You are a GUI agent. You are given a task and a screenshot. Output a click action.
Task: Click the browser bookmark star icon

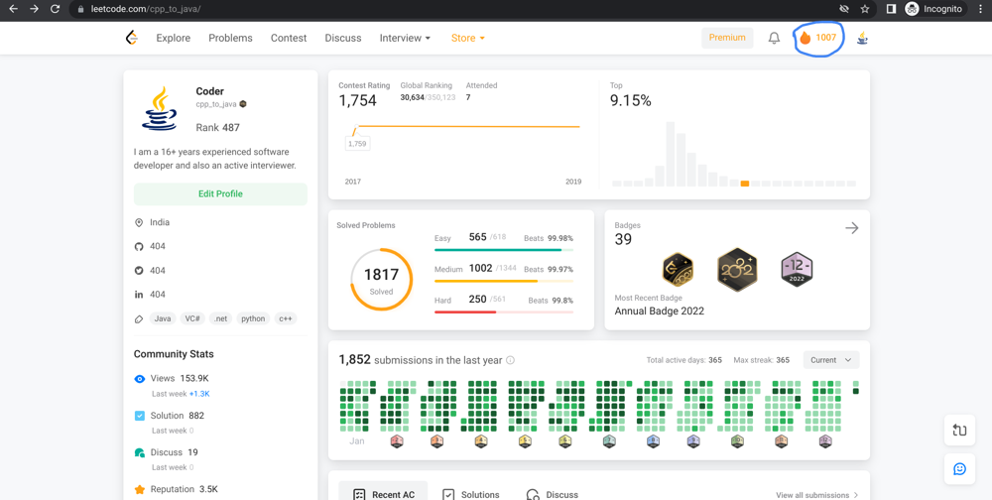[x=865, y=9]
